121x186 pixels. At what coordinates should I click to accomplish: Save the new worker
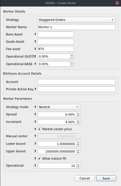(x=106, y=178)
